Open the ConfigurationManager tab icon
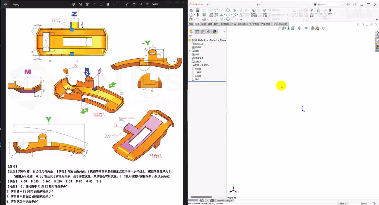This screenshot has height=205, width=379. tap(203, 32)
